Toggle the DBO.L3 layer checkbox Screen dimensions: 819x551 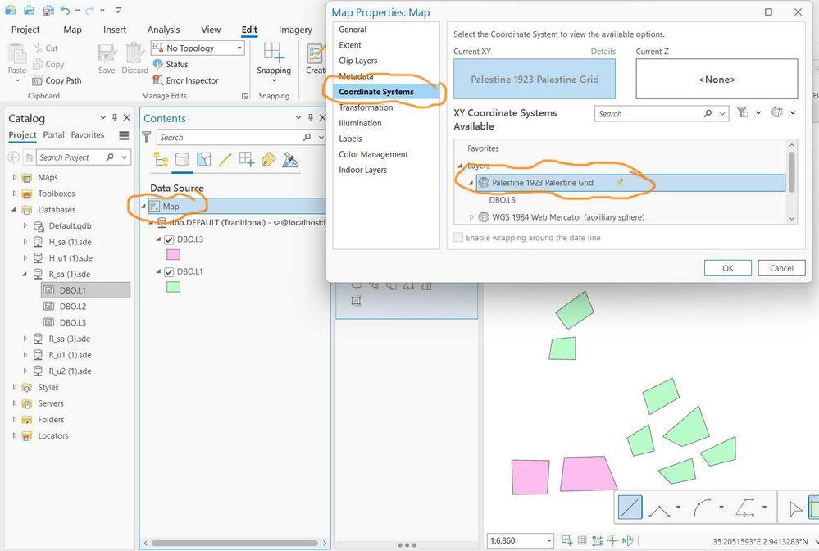[x=169, y=239]
